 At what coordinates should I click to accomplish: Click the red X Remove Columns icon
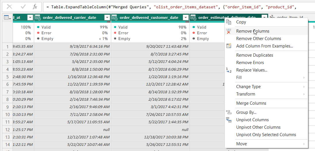(x=229, y=31)
